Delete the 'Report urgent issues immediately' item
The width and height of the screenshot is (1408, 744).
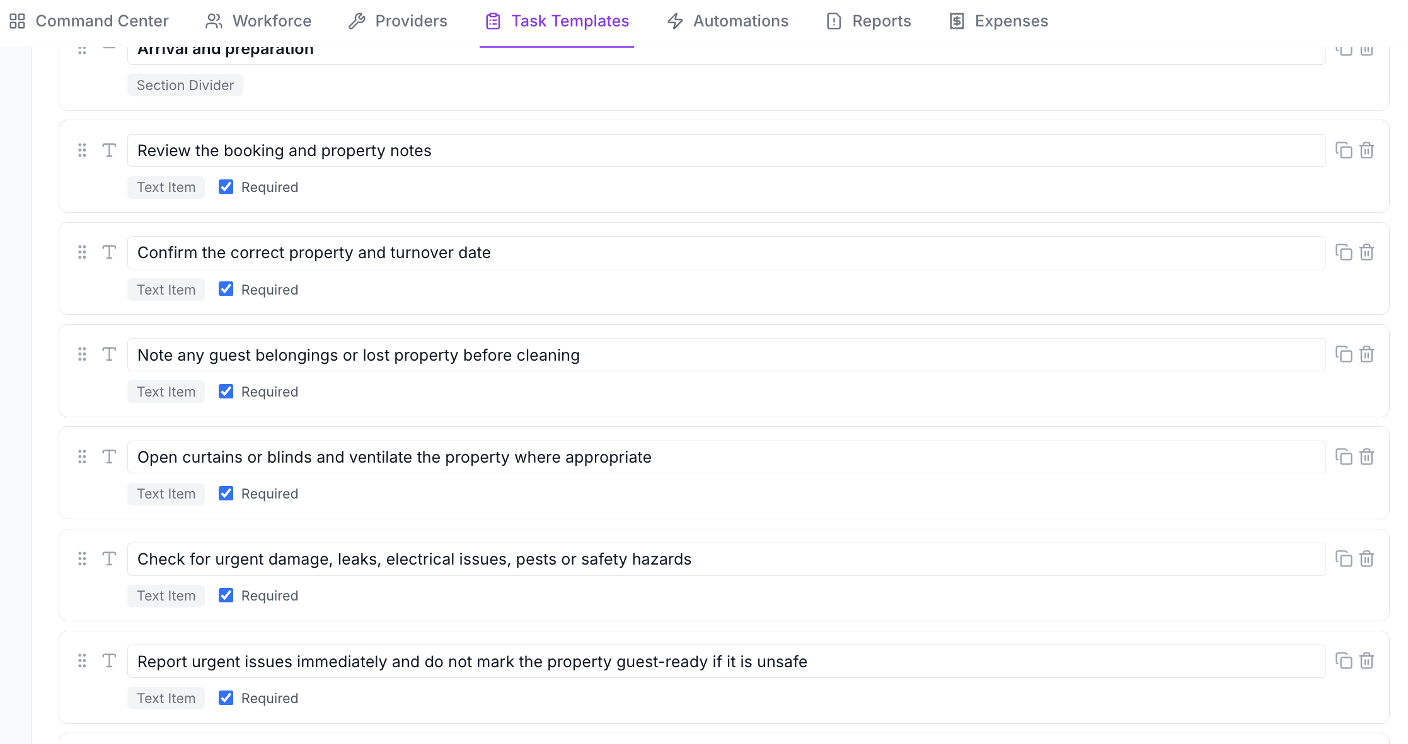pos(1366,661)
